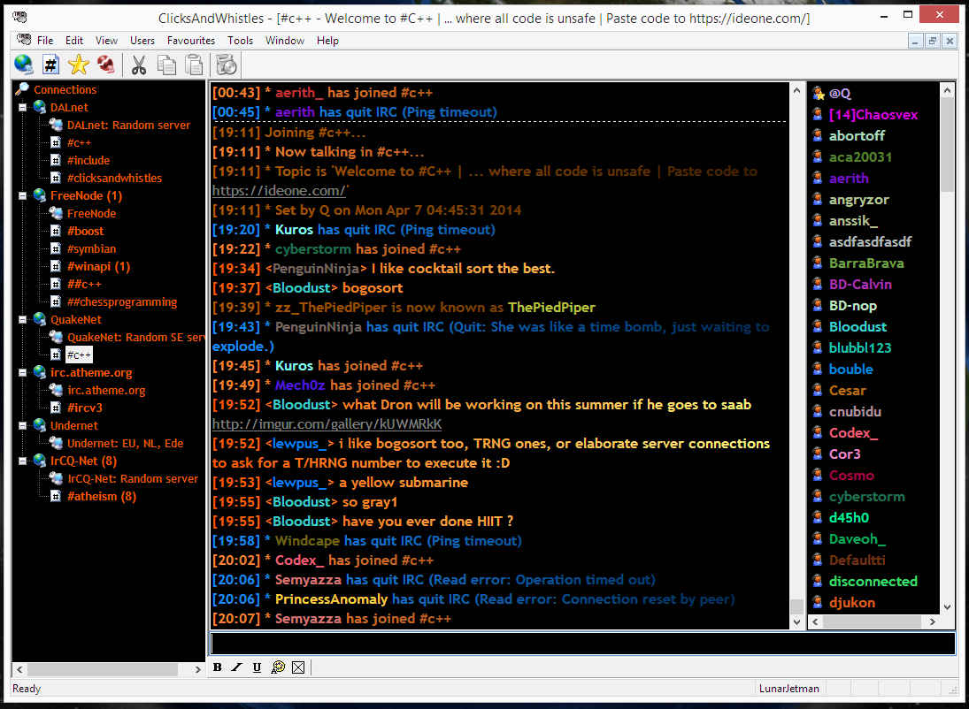The height and width of the screenshot is (709, 969).
Task: Click the paste clipboard toolbar icon
Action: click(x=194, y=65)
